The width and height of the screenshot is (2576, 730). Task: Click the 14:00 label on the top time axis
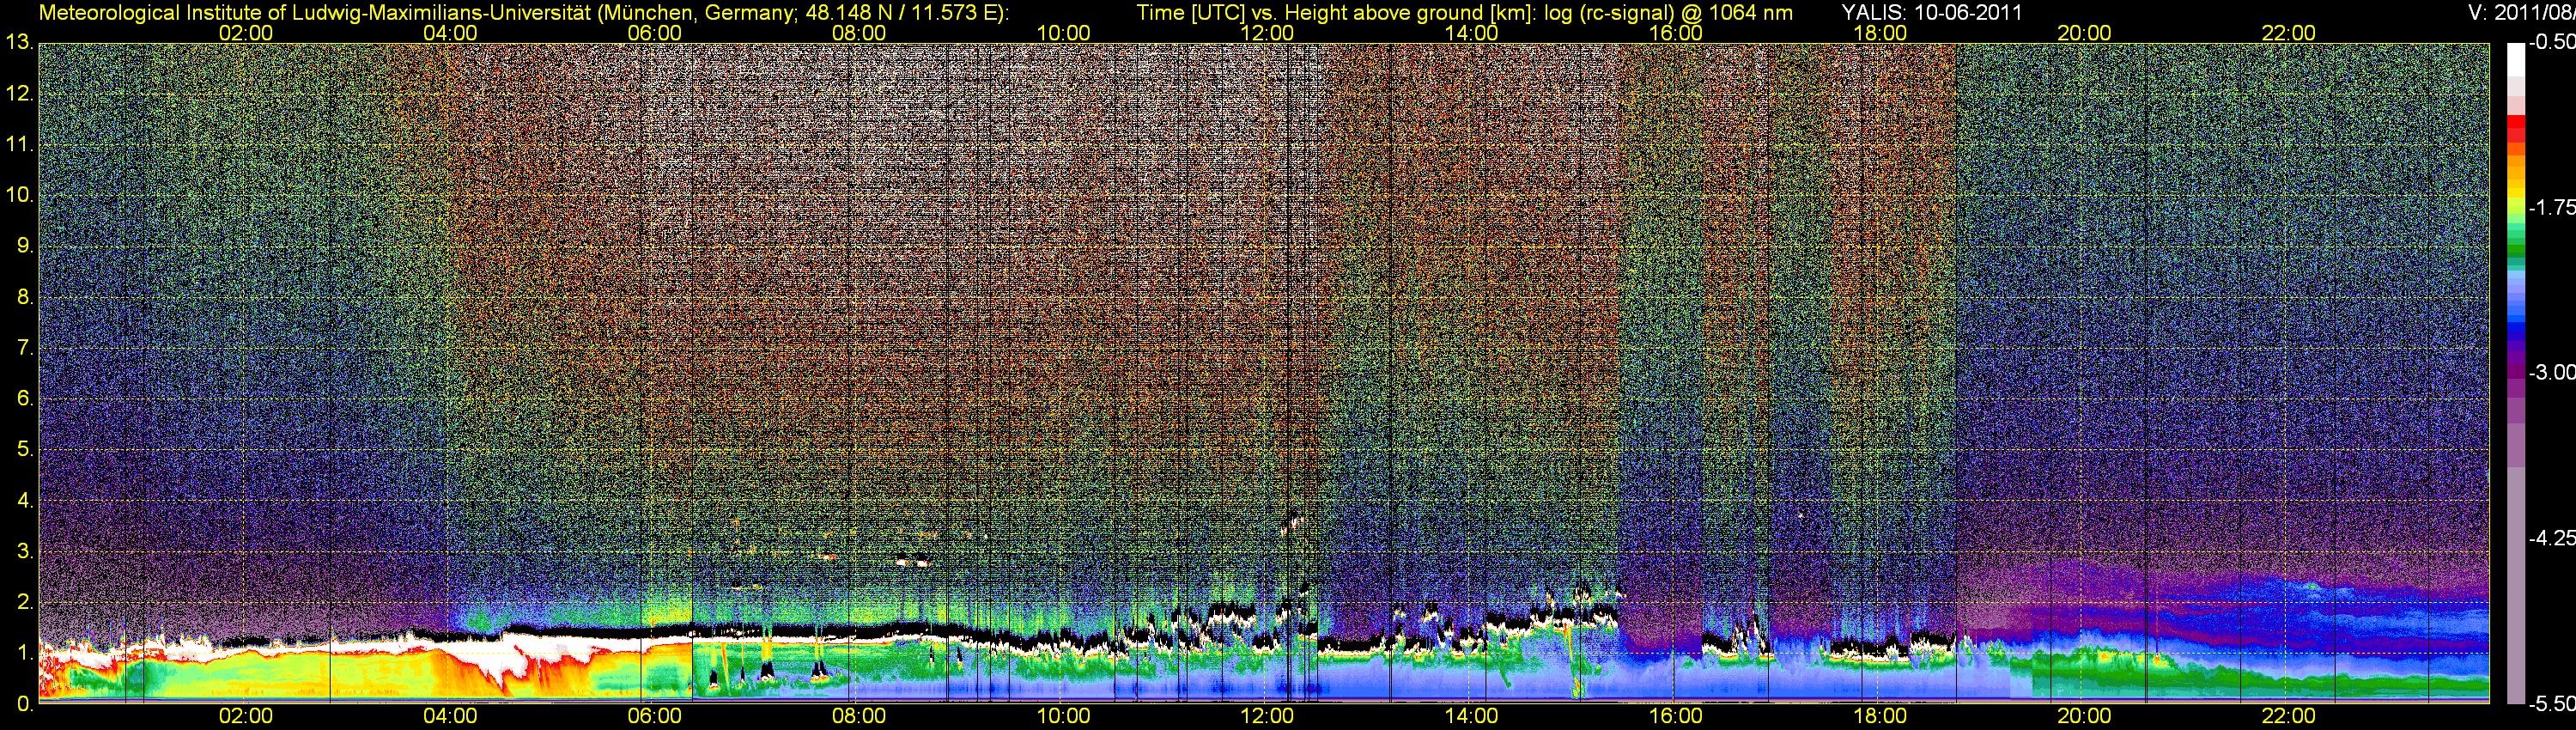(1472, 33)
